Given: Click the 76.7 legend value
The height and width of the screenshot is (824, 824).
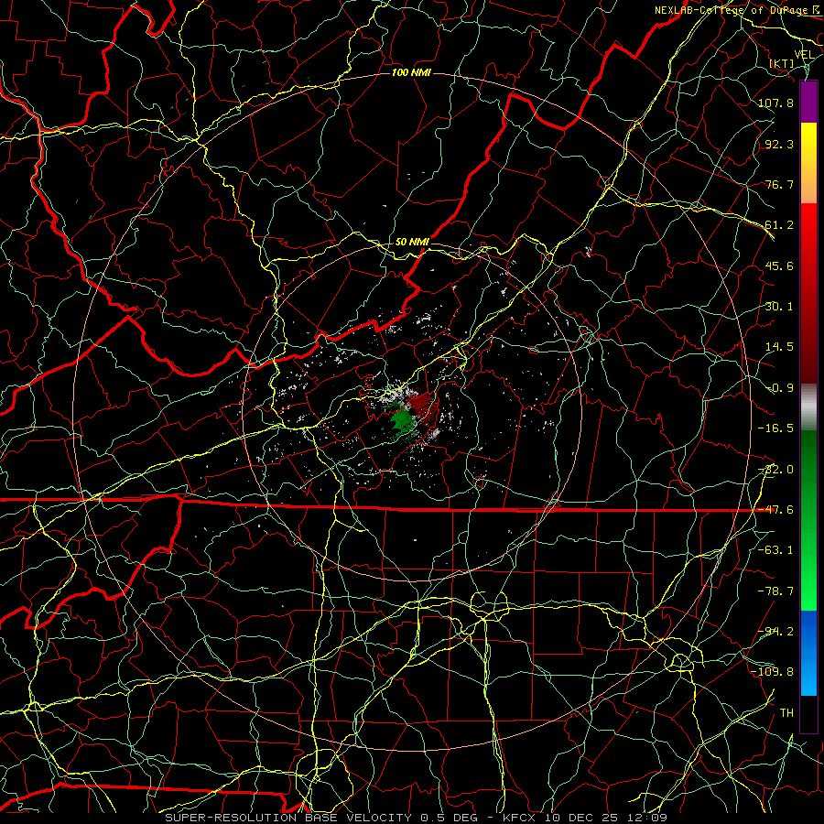Looking at the screenshot, I should pyautogui.click(x=779, y=184).
